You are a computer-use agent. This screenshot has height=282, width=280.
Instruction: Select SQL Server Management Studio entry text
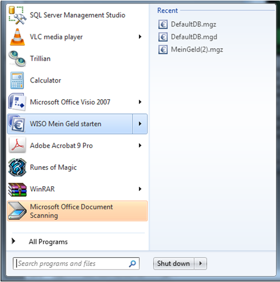[78, 15]
